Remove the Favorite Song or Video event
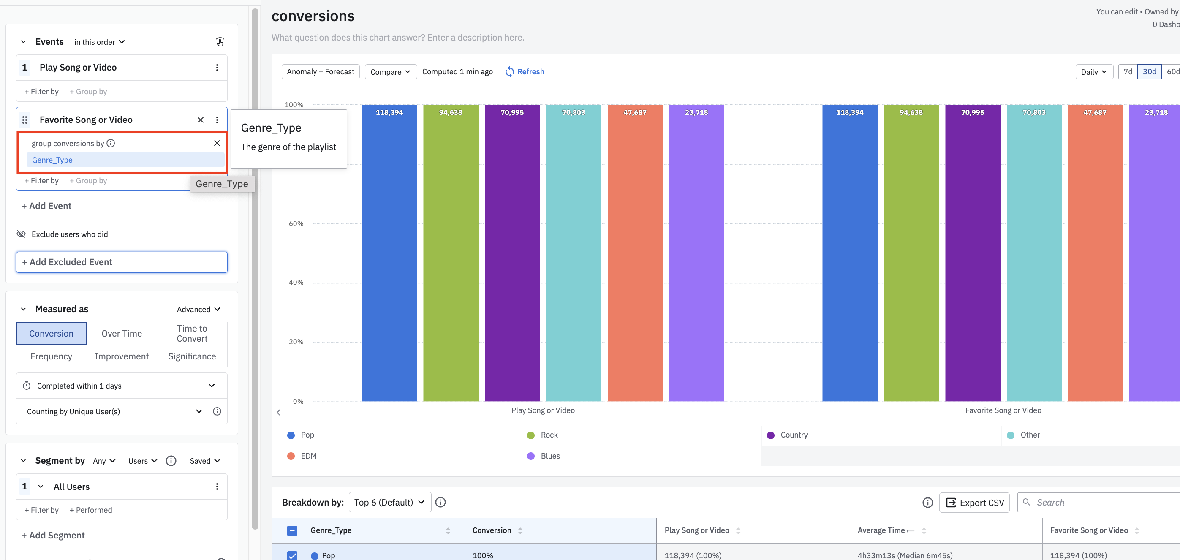Screen dimensions: 1180x560 pyautogui.click(x=200, y=120)
